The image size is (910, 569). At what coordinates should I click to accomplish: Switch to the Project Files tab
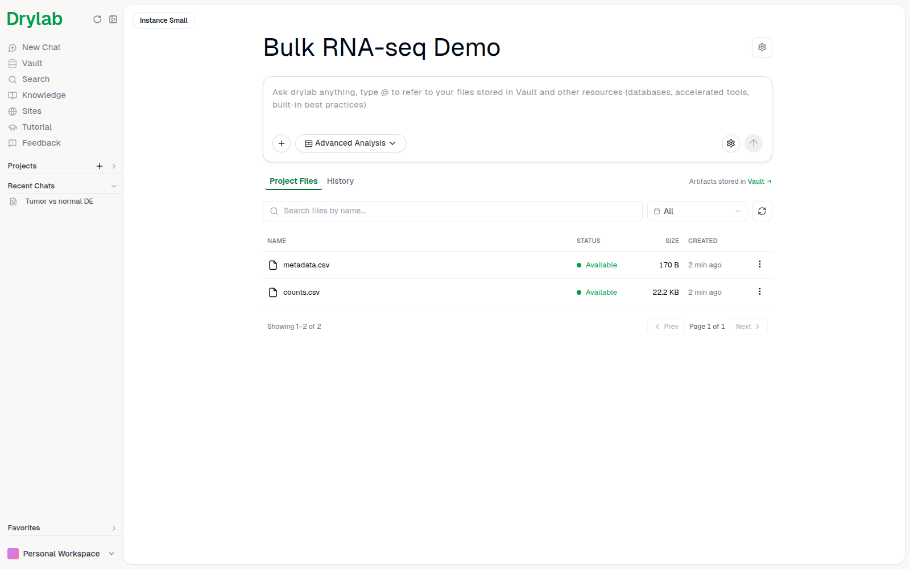(293, 181)
